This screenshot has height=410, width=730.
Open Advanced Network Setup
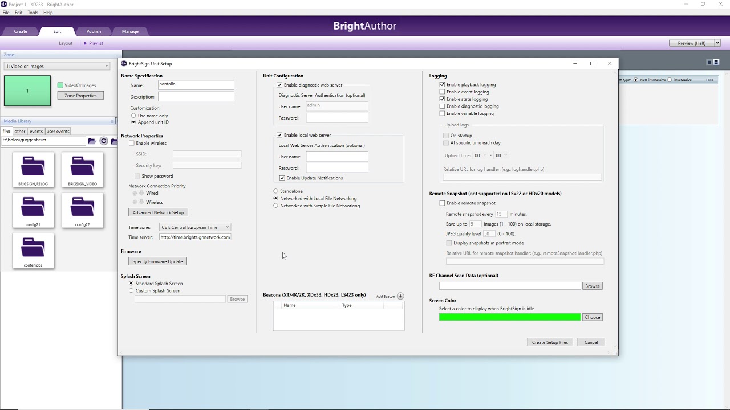coord(158,212)
